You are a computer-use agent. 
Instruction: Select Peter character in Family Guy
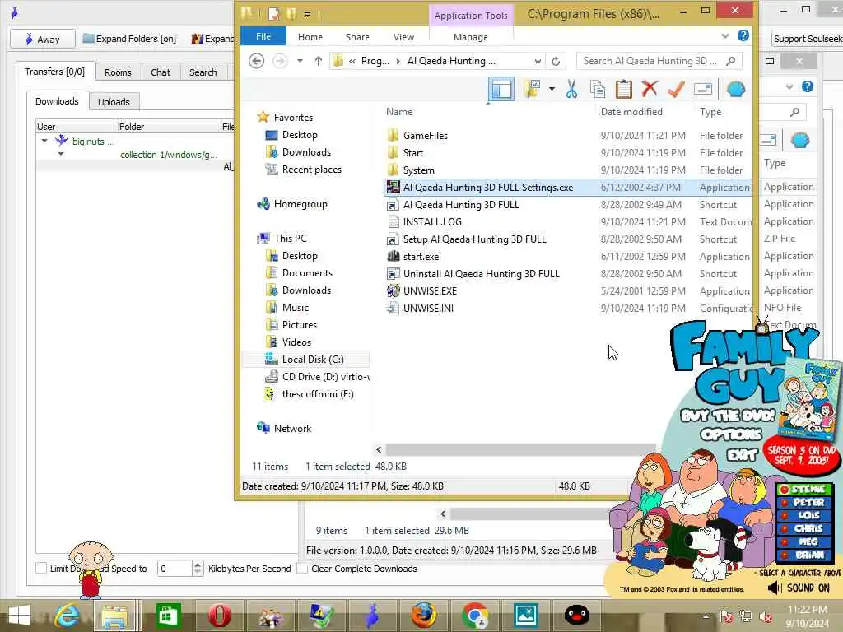click(x=804, y=502)
